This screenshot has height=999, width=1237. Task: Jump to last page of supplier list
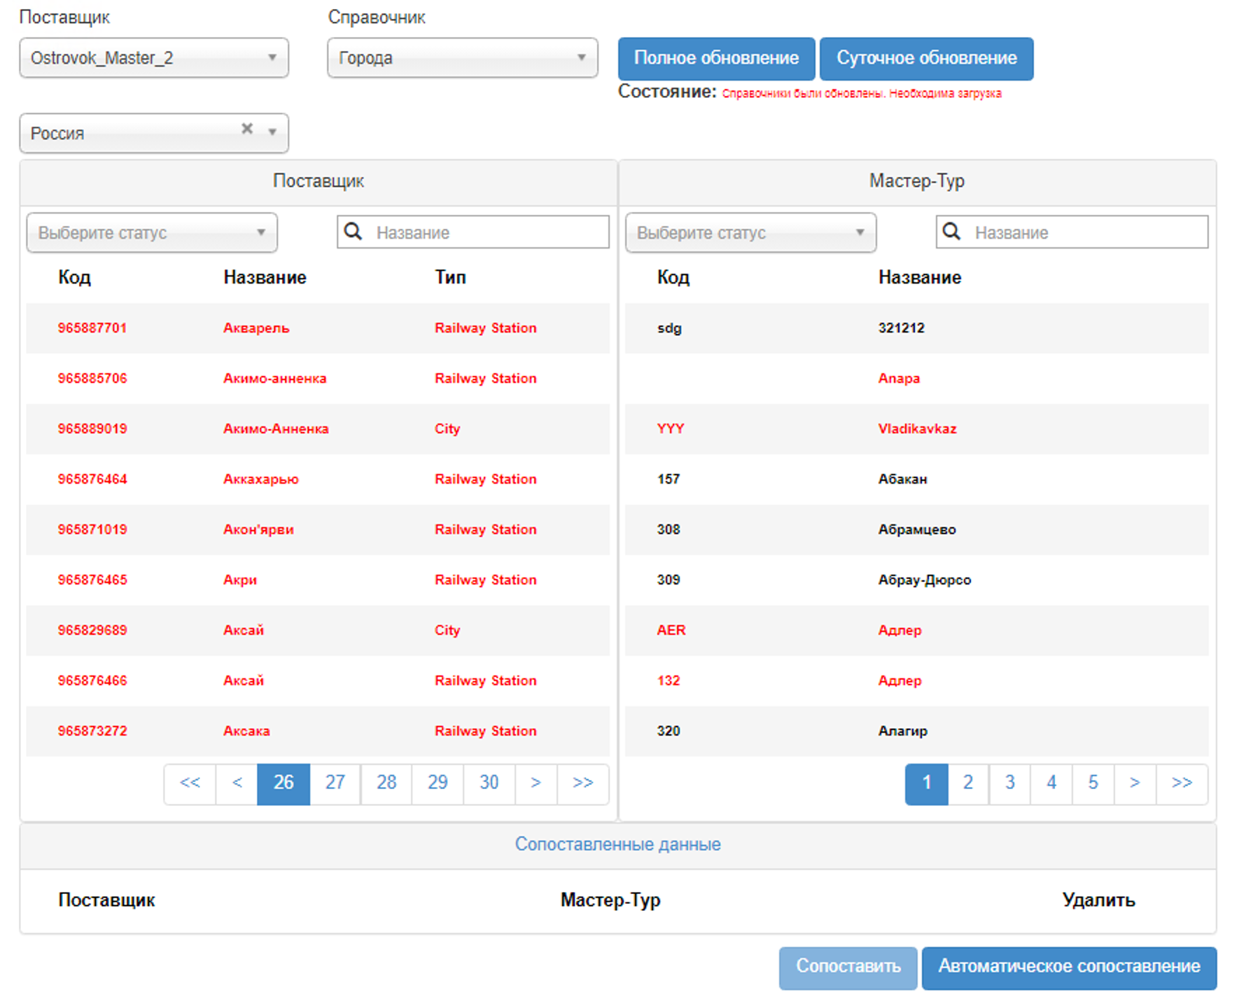582,783
